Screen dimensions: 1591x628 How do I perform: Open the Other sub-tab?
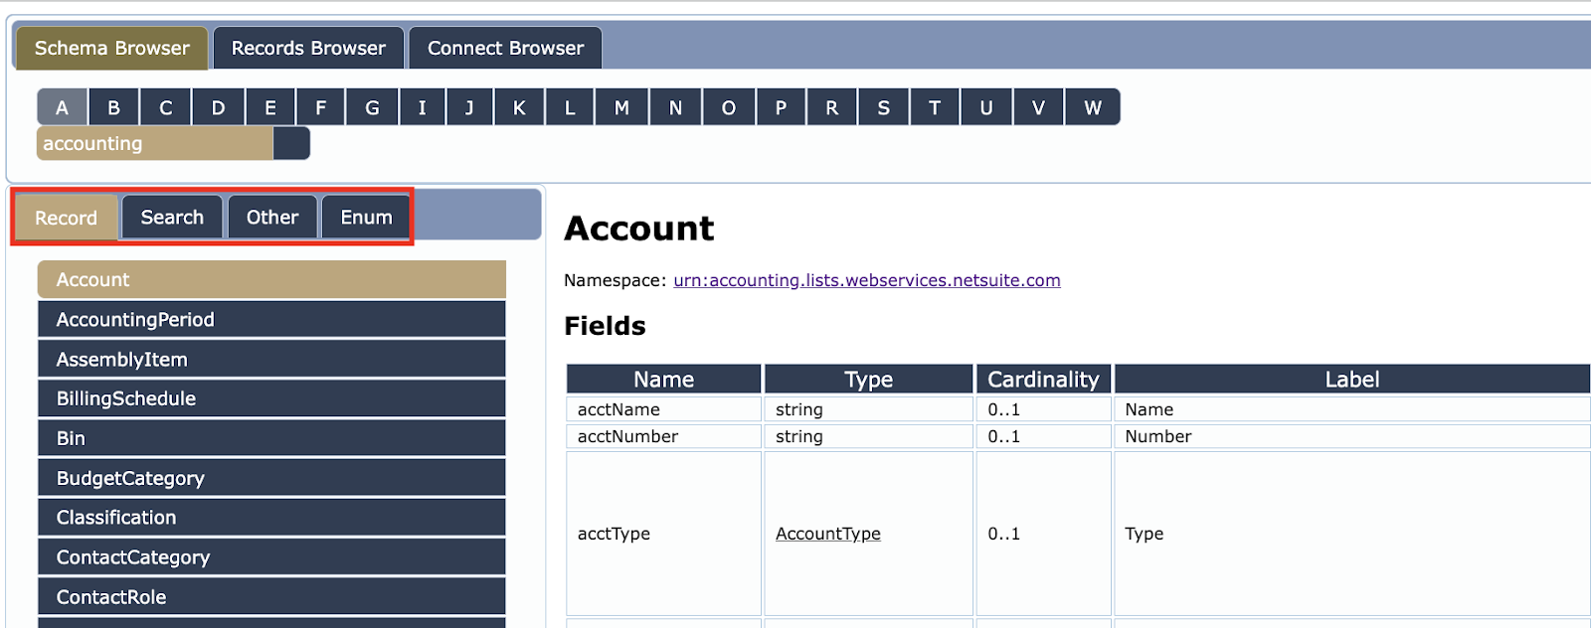272,217
